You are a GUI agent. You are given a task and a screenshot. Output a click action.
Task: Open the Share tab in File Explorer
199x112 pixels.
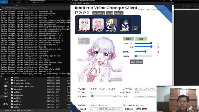point(19,2)
